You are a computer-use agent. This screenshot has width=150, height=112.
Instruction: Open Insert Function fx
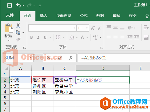coord(71,58)
